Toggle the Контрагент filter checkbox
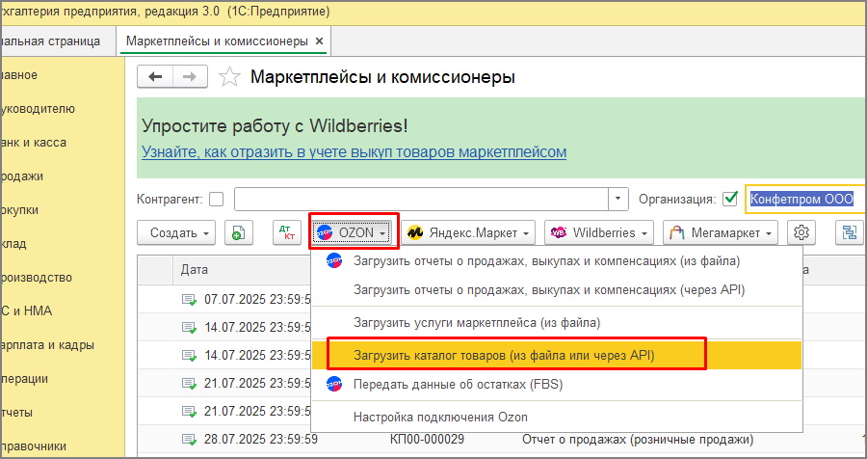Viewport: 867px width, 459px height. (x=216, y=199)
